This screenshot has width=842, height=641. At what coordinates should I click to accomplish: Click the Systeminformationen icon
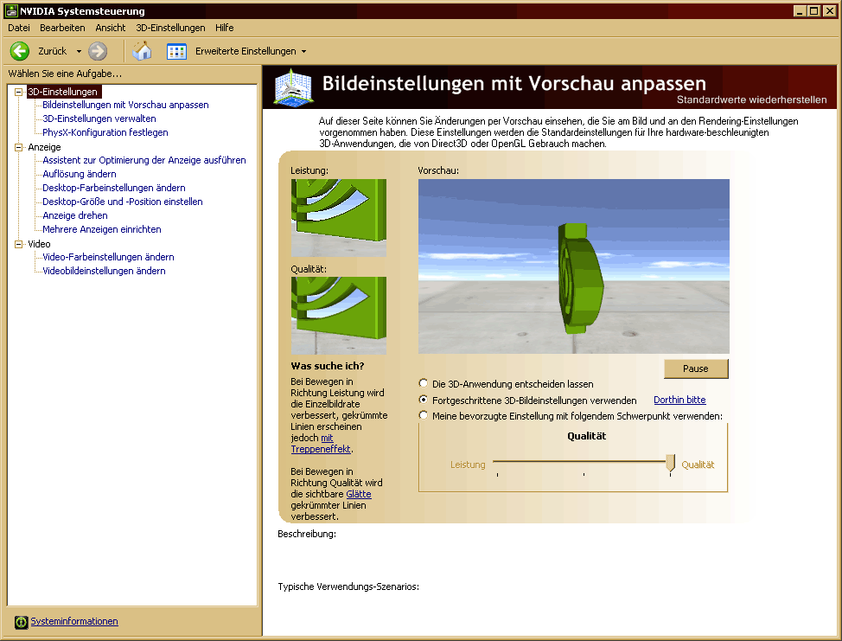21,622
